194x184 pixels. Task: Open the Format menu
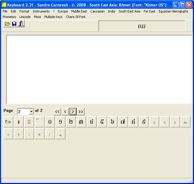(24, 11)
